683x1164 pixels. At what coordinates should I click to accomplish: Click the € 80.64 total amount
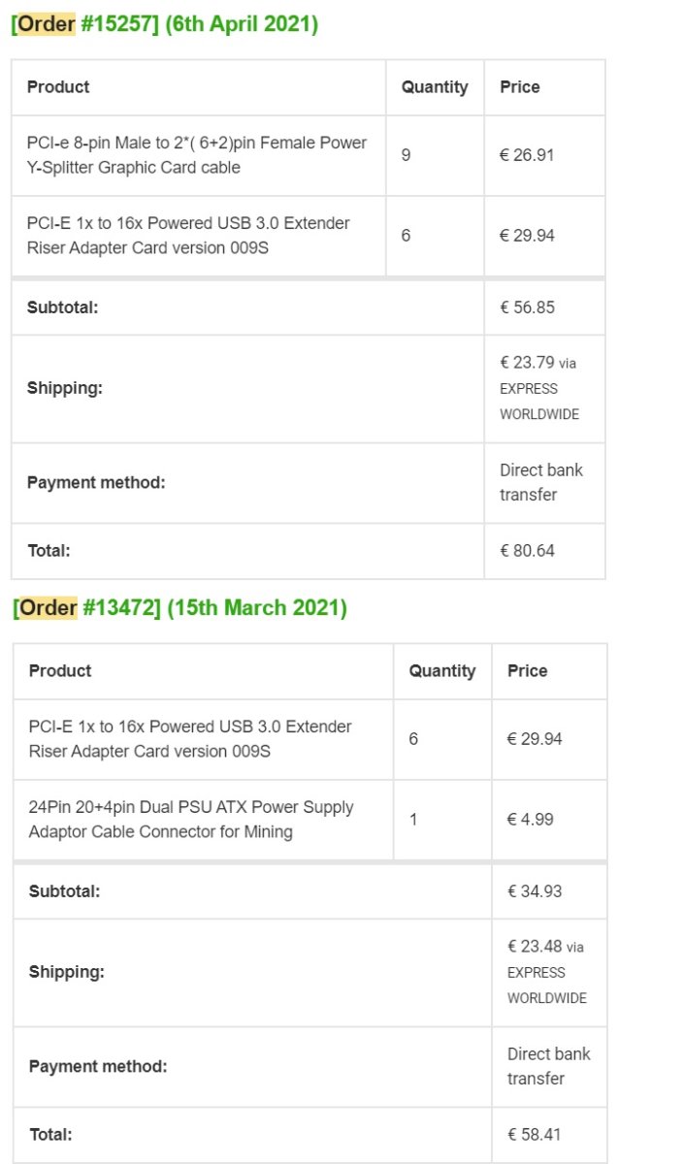click(528, 551)
